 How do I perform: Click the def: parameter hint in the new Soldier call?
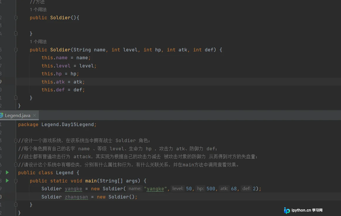click(246, 189)
